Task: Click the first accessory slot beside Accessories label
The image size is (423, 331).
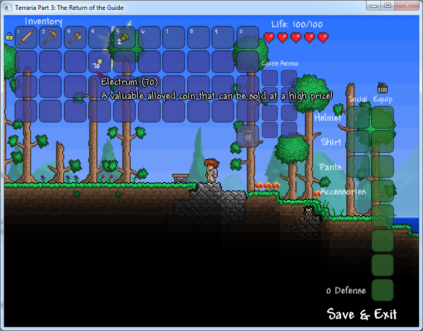Action: click(x=383, y=191)
